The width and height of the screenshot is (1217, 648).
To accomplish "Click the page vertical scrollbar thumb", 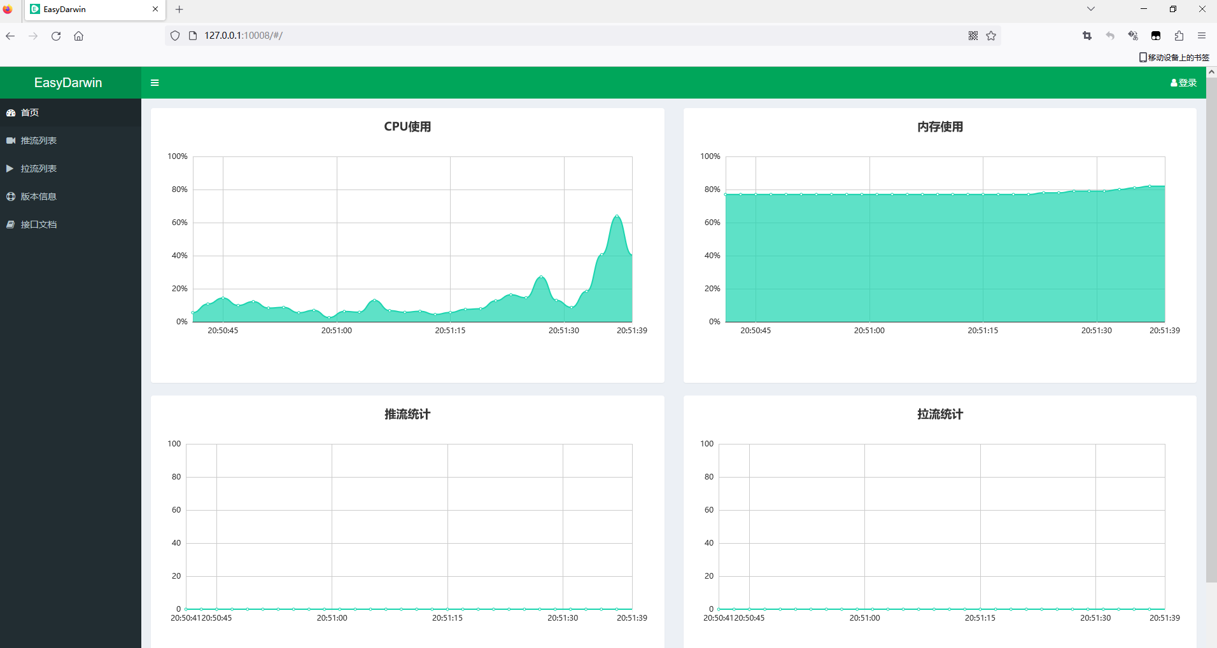I will (1211, 329).
